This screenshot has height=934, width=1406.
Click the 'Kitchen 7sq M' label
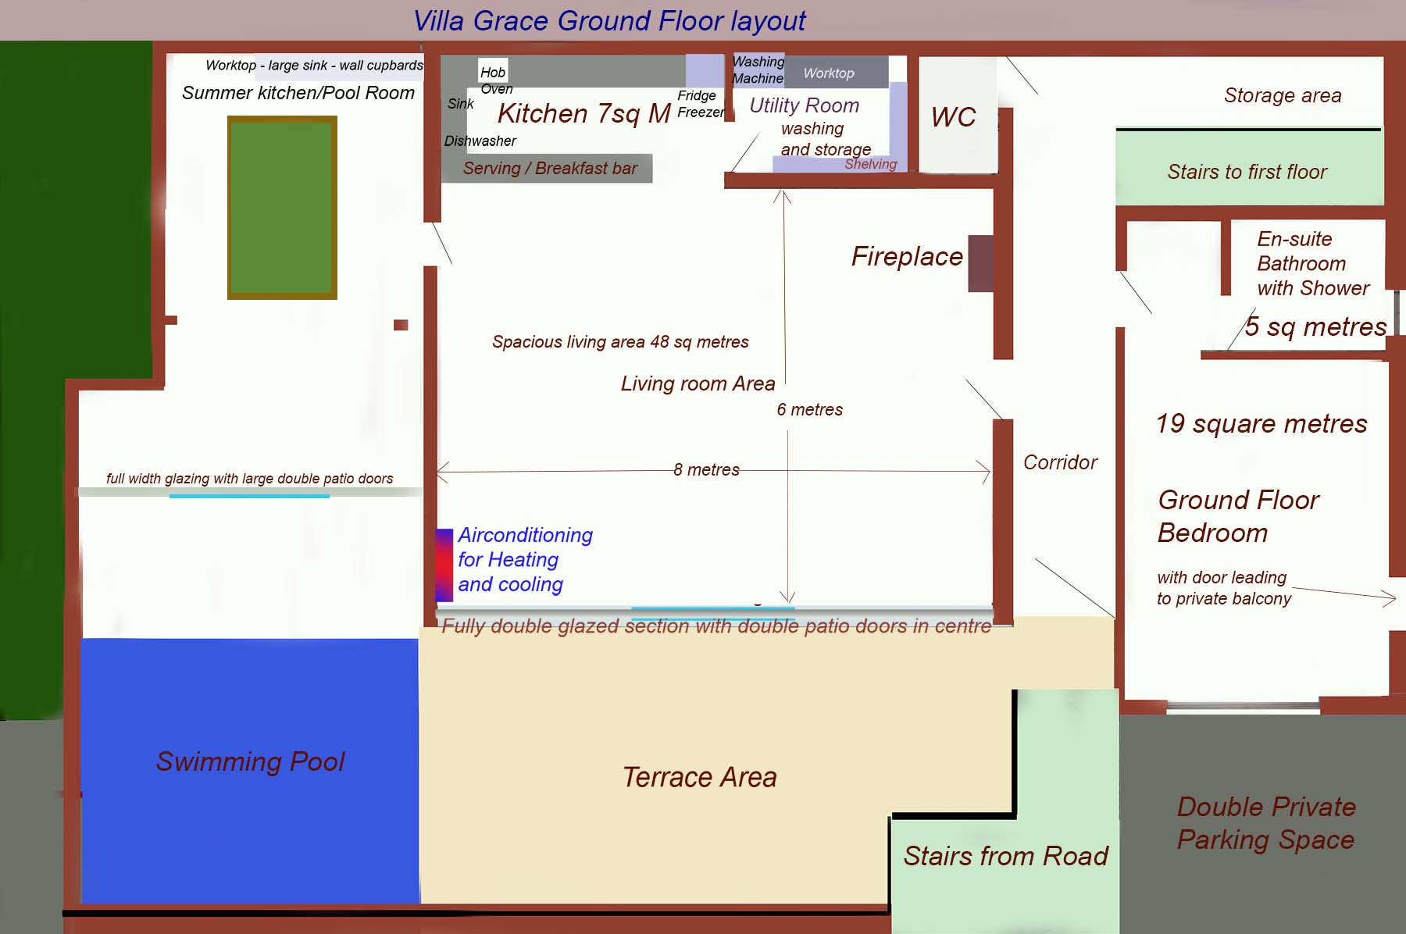coord(584,114)
